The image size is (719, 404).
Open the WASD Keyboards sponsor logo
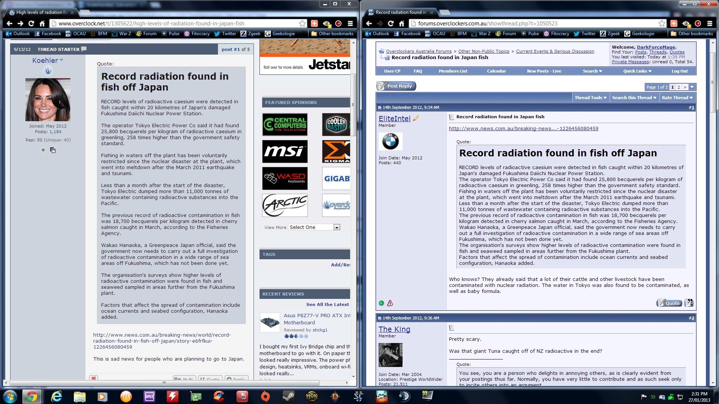285,178
